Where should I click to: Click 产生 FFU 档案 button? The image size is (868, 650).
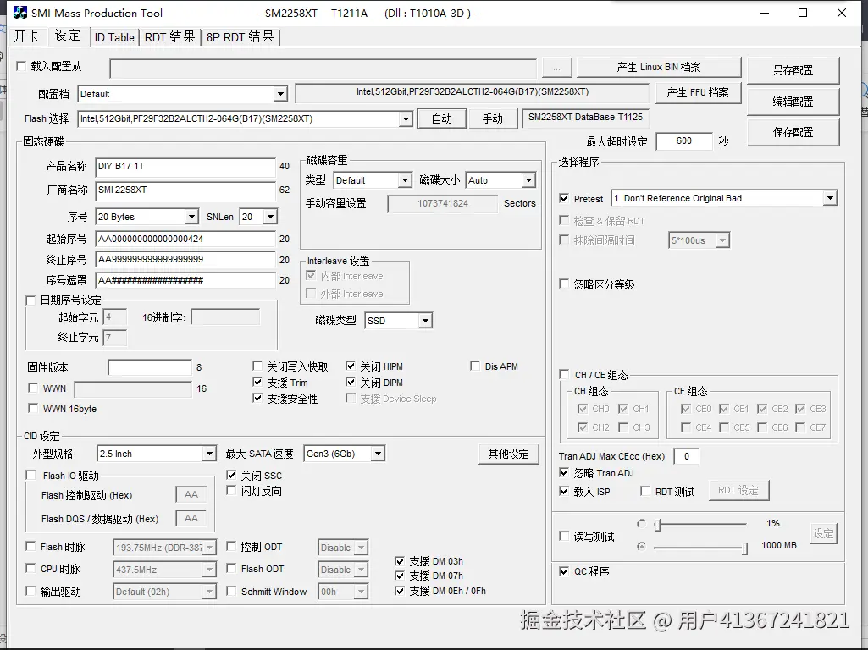coord(698,93)
